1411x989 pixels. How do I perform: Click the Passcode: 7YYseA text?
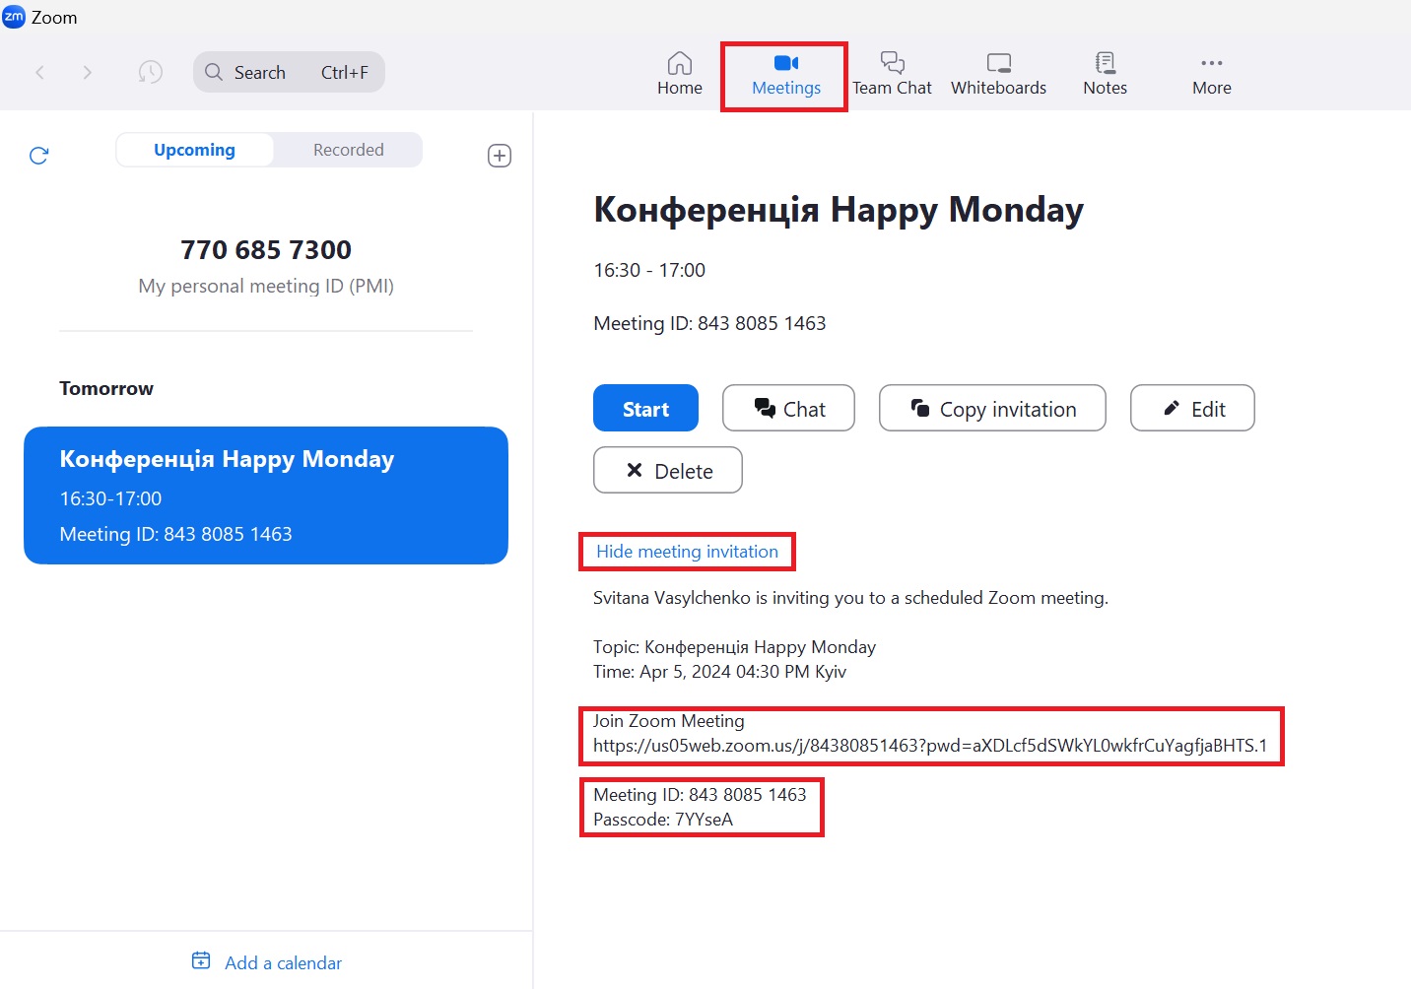tap(663, 820)
